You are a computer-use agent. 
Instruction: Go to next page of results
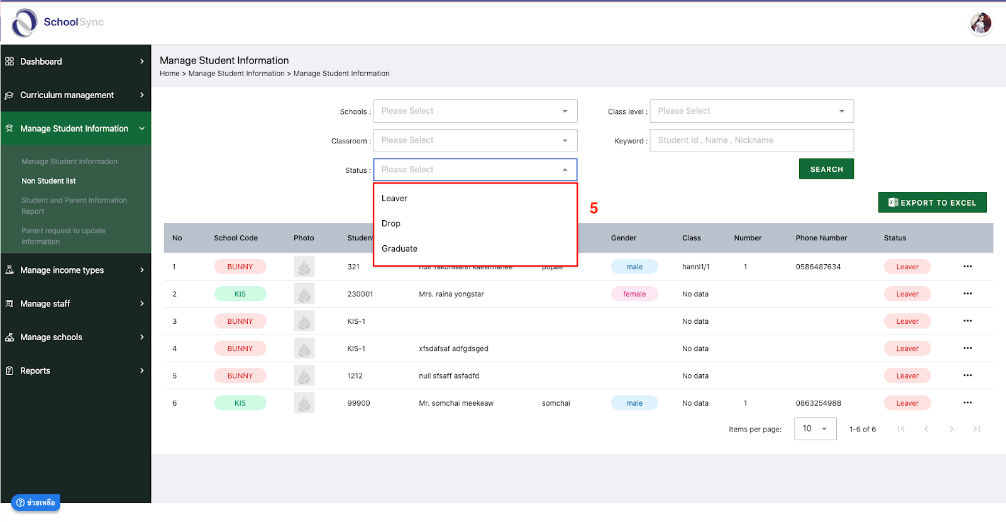(951, 429)
